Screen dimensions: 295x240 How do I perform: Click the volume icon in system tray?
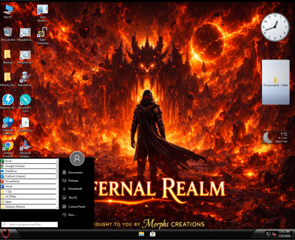pos(274,234)
